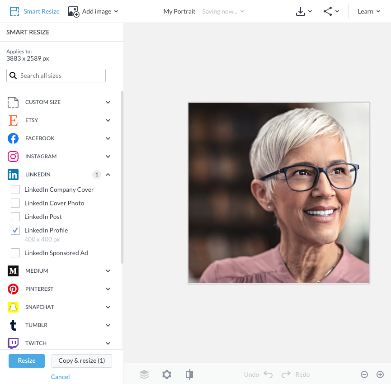
Task: Click the Instagram logo icon
Action: coord(13,156)
